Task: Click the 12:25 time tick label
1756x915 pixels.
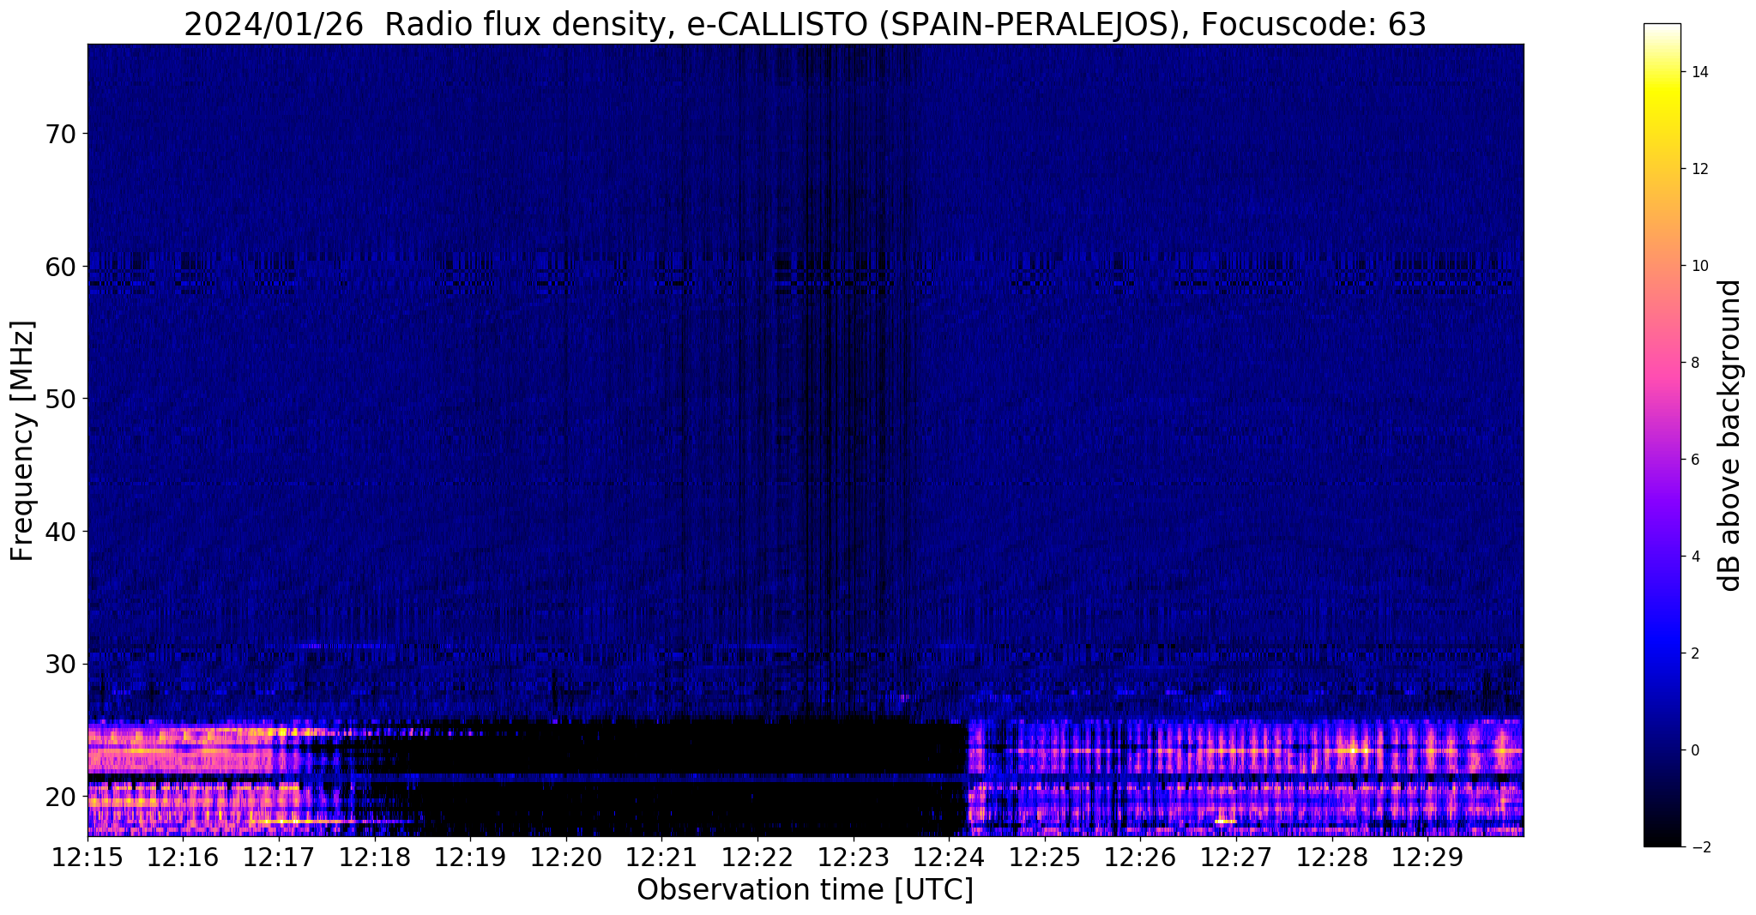Action: [1044, 857]
